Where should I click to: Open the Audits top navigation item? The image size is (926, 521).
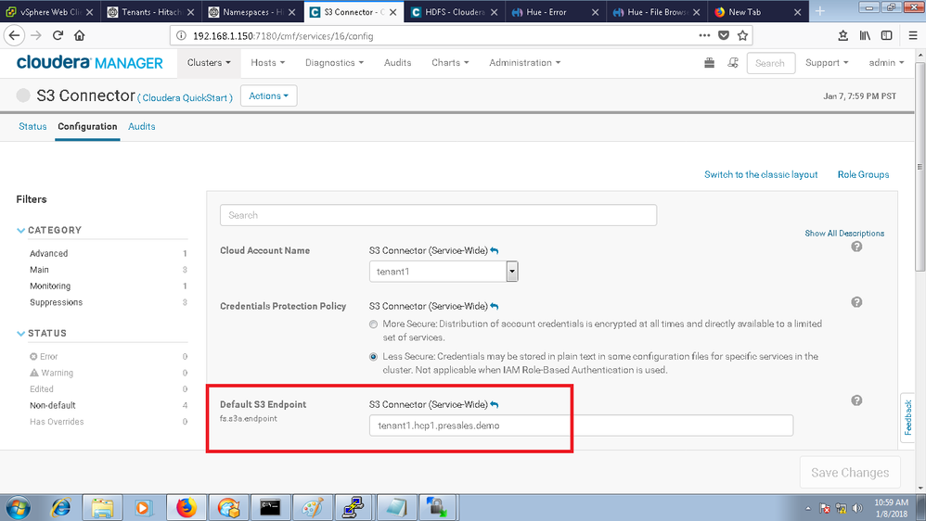coord(397,62)
